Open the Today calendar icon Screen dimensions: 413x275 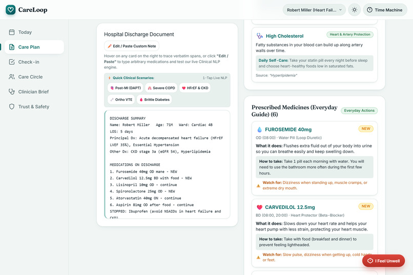tap(12, 32)
